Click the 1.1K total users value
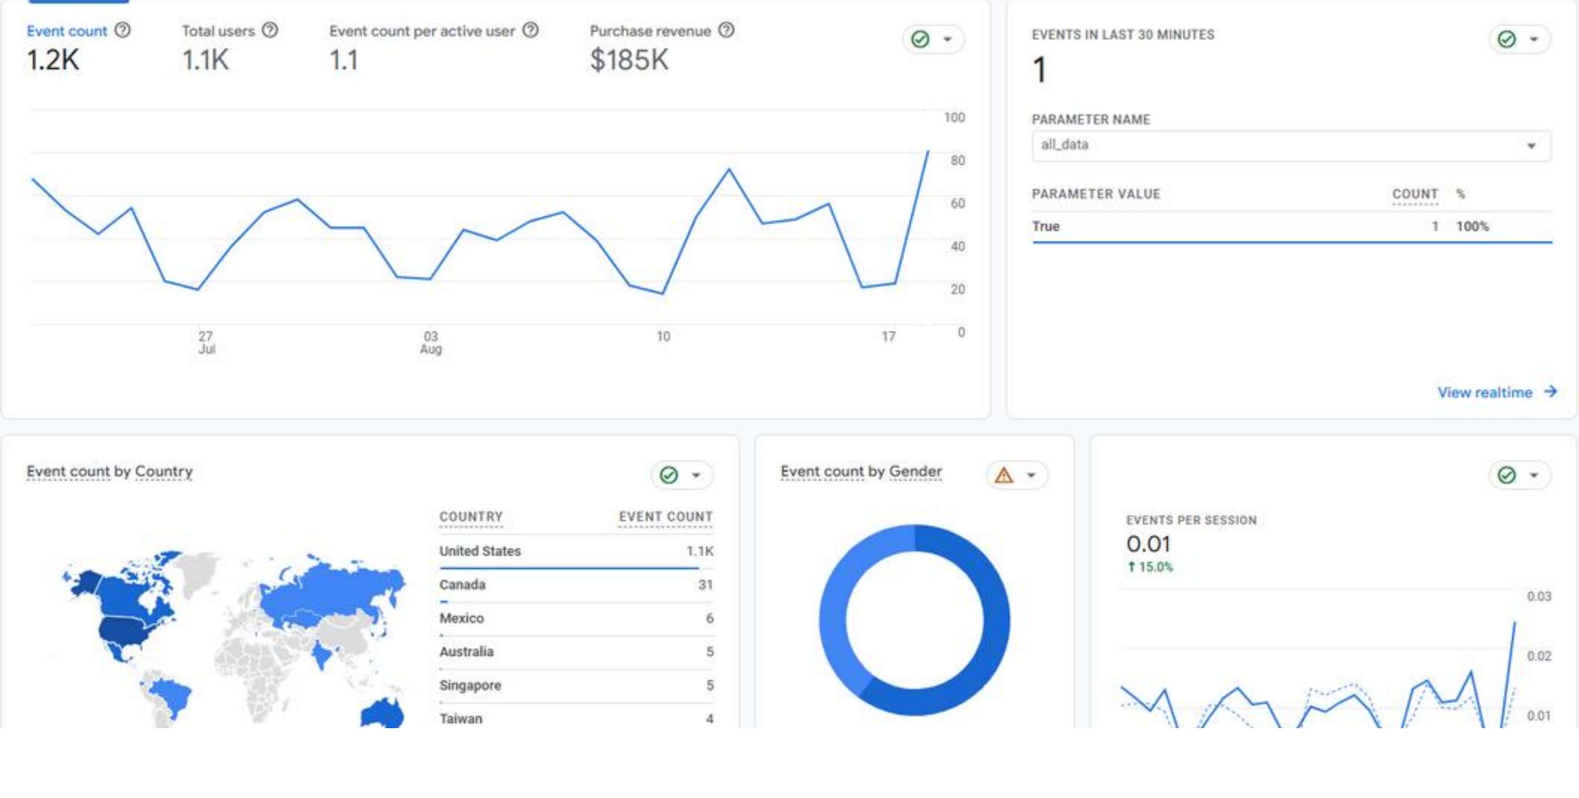This screenshot has width=1579, height=798. 206,60
